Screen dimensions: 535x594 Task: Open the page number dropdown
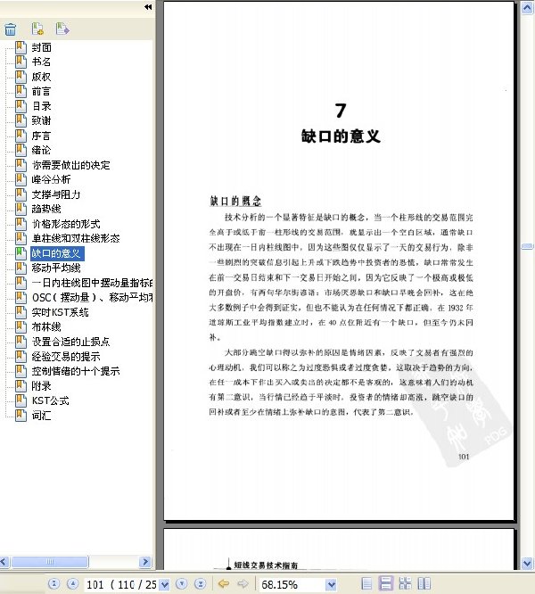coord(165,584)
